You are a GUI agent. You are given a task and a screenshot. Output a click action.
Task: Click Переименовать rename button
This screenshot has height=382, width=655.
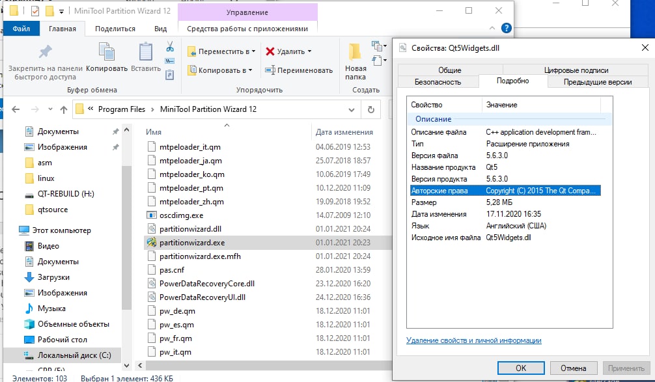(299, 70)
